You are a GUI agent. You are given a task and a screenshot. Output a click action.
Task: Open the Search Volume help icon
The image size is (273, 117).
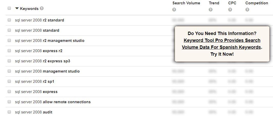coord(174,10)
